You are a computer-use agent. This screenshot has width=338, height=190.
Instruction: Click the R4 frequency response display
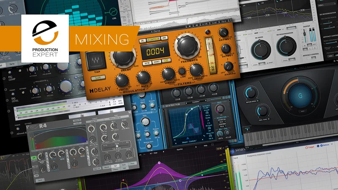60,138
